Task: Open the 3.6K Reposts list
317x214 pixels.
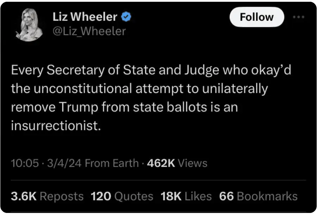Action: [47, 196]
